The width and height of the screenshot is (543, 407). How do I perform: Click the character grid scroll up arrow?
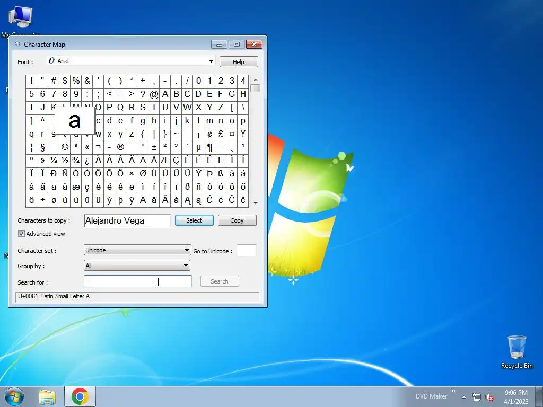[256, 79]
